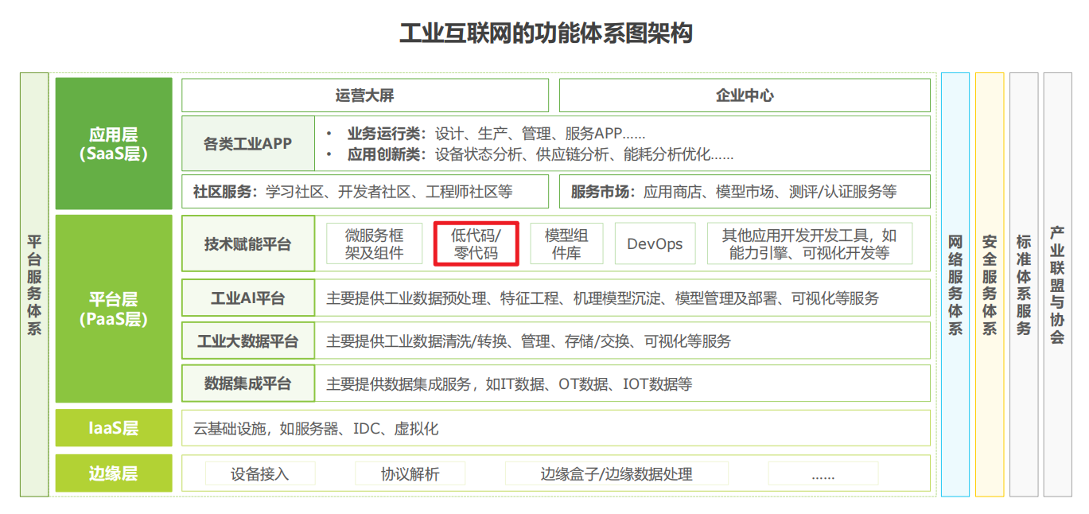Viewport: 1089px width, 514px height.
Task: Click the 安全服务体系 vertical bar
Action: [x=990, y=285]
